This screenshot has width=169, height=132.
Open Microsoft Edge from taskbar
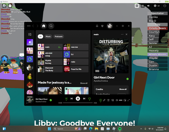click(91, 129)
